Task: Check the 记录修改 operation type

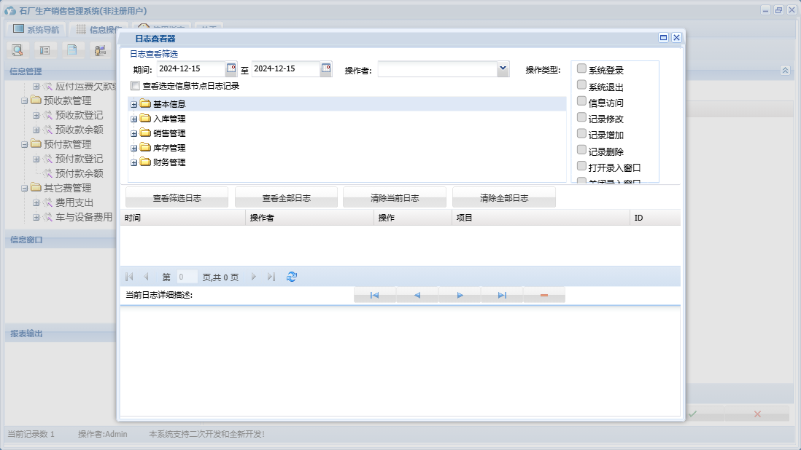Action: point(581,117)
